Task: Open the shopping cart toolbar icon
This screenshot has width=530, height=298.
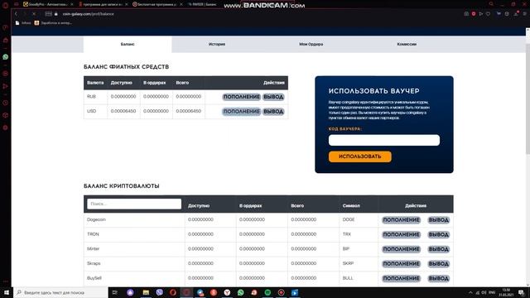Action: (499, 14)
